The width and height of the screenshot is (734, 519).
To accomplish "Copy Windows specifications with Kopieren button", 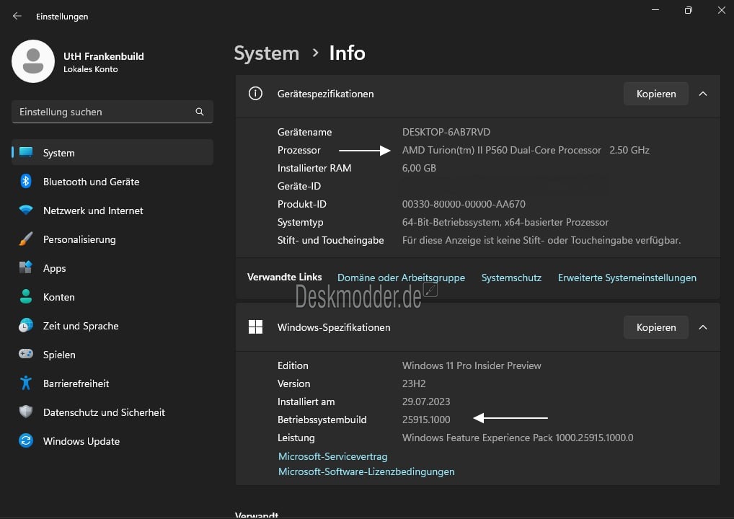I will 655,327.
